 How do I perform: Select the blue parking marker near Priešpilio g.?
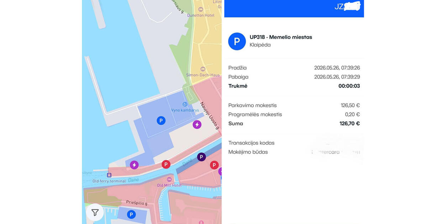click(x=131, y=214)
